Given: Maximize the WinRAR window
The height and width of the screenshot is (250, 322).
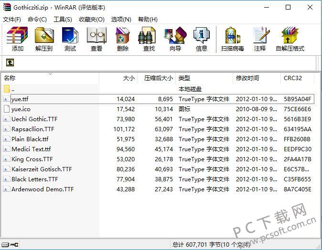Looking at the screenshot, I should (288, 7).
